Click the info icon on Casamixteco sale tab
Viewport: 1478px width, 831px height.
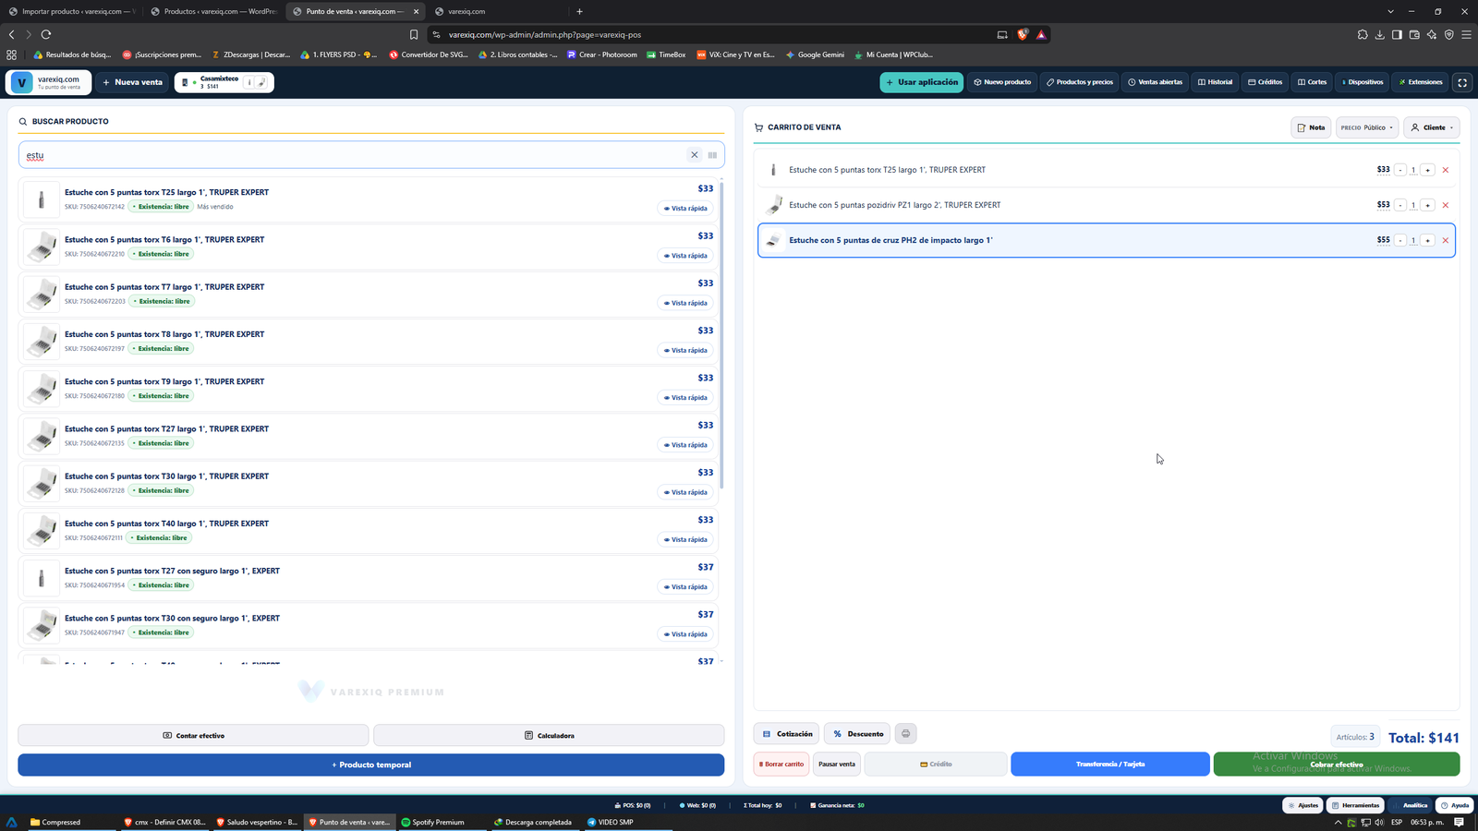(248, 82)
